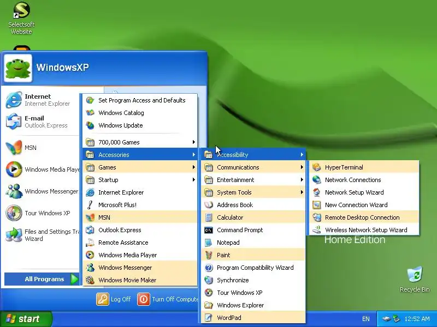Click the WordPad icon
Viewport: 437px width, 327px height.
(x=209, y=318)
